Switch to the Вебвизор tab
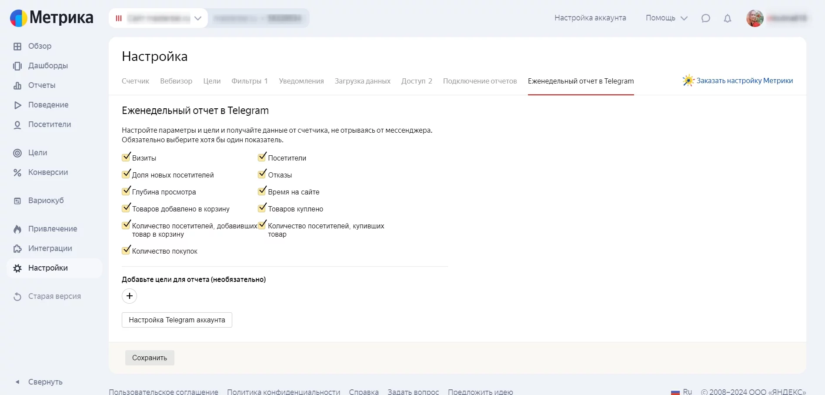The height and width of the screenshot is (395, 825). point(176,81)
